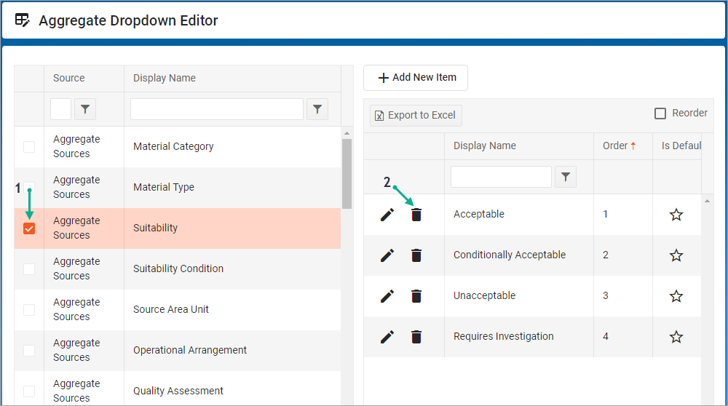This screenshot has height=406, width=728.
Task: Focus the left Display Name filter field
Action: coord(216,109)
